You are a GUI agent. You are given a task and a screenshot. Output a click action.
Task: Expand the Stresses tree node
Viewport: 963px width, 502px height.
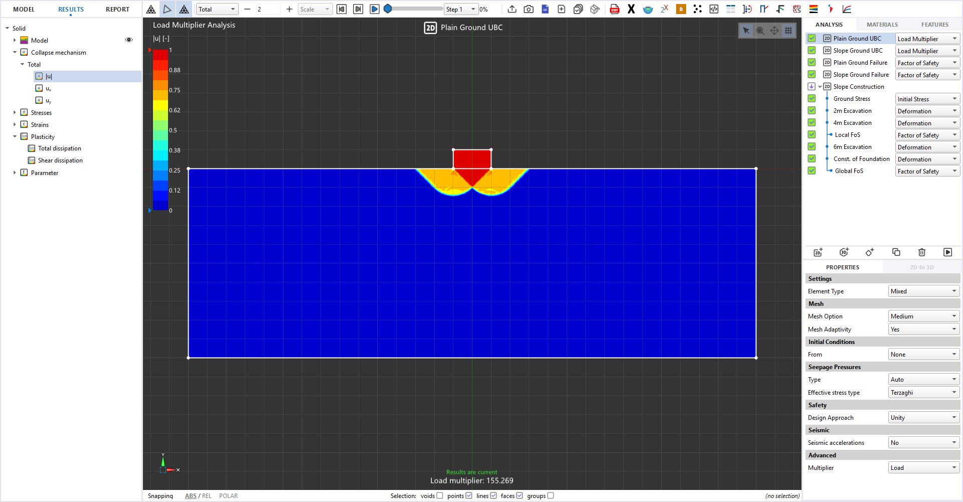tap(15, 112)
